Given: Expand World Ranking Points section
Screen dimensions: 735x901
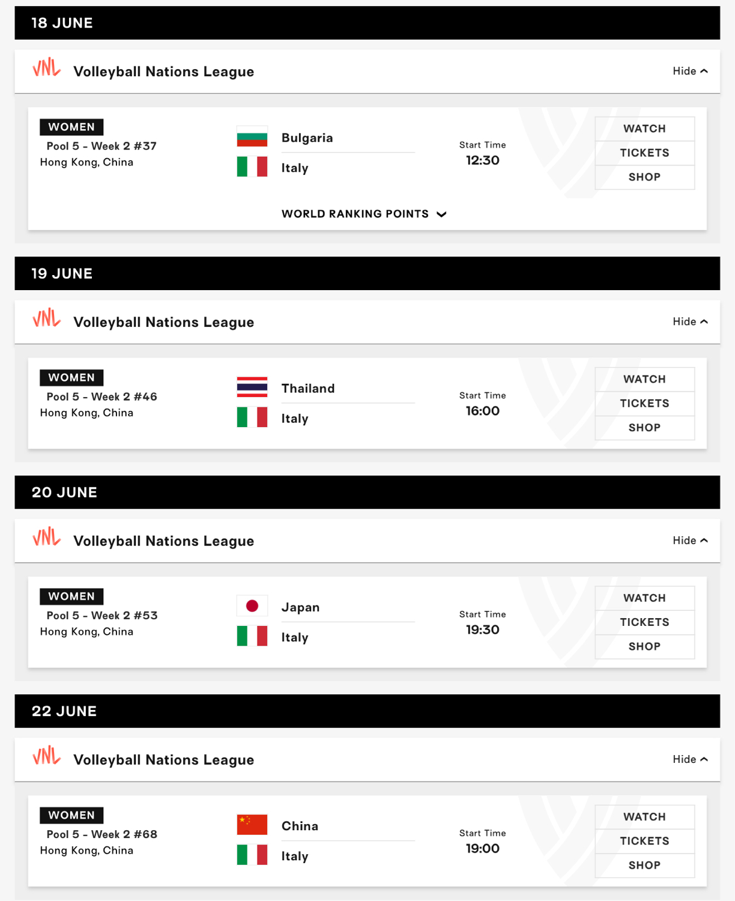Looking at the screenshot, I should [364, 214].
